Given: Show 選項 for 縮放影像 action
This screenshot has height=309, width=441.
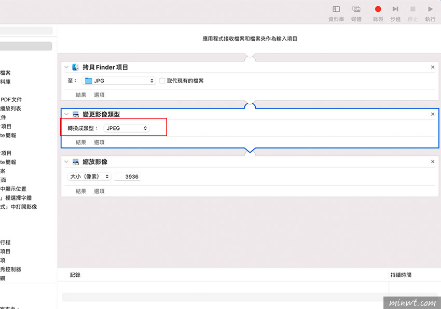Looking at the screenshot, I should coord(99,191).
